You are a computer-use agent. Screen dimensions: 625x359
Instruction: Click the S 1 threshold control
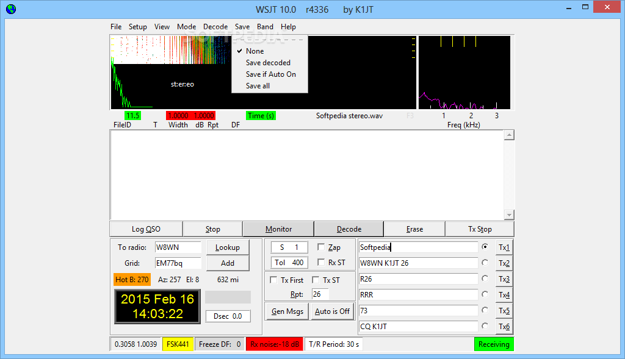[289, 247]
